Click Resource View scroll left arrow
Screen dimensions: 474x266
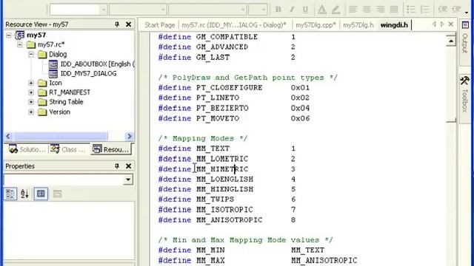pyautogui.click(x=8, y=136)
